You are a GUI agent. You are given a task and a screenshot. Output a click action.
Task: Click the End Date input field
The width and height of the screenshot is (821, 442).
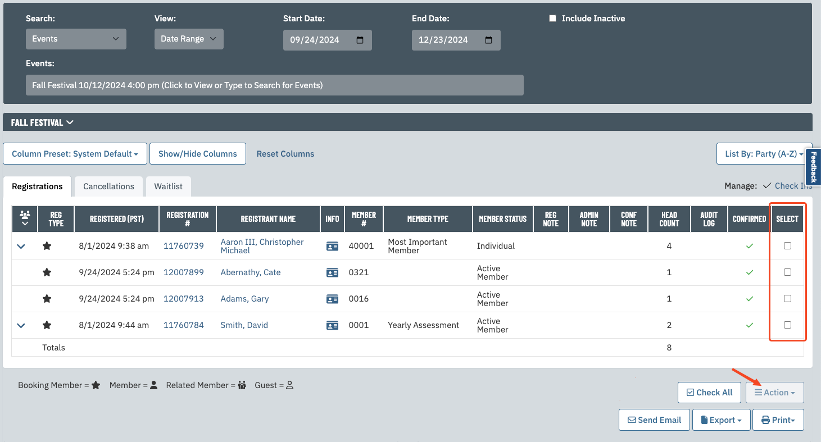pos(456,40)
